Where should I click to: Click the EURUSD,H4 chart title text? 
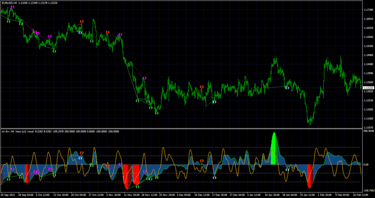click(x=9, y=3)
